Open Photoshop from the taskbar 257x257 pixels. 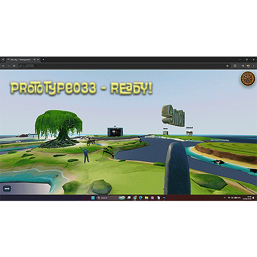click(x=164, y=198)
